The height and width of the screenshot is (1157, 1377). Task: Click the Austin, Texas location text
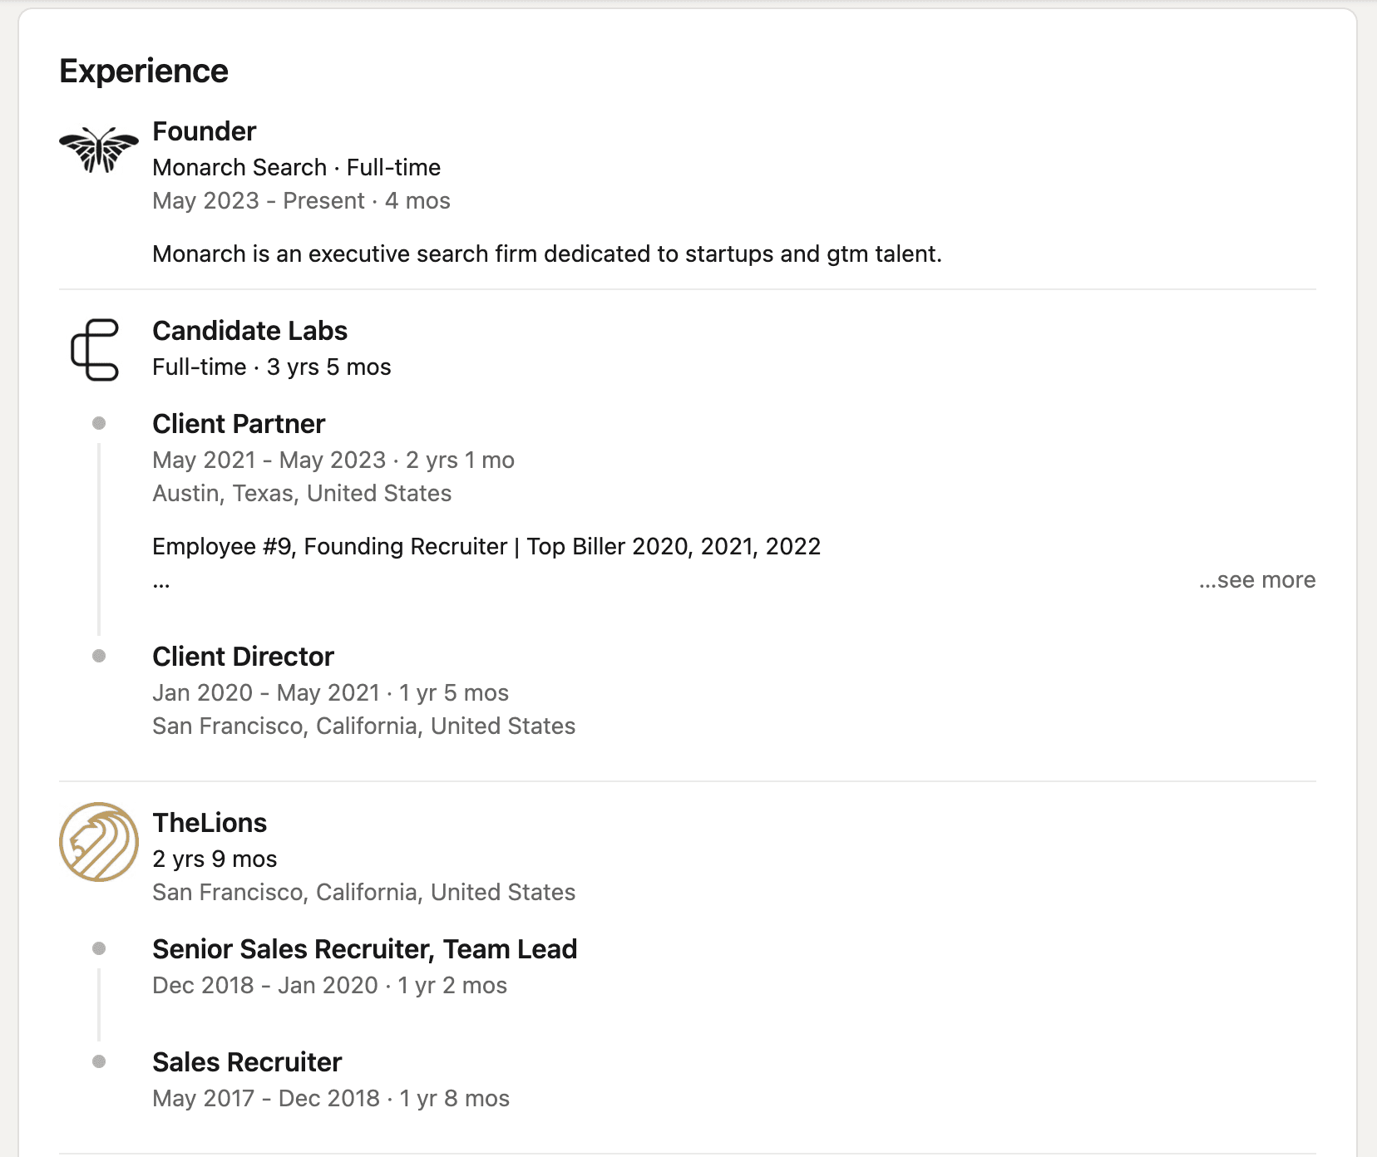coord(302,494)
